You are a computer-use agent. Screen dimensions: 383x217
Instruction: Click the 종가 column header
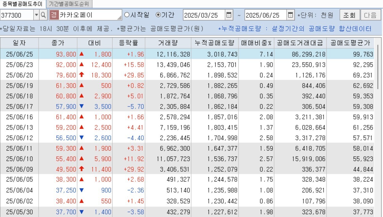tap(58, 43)
